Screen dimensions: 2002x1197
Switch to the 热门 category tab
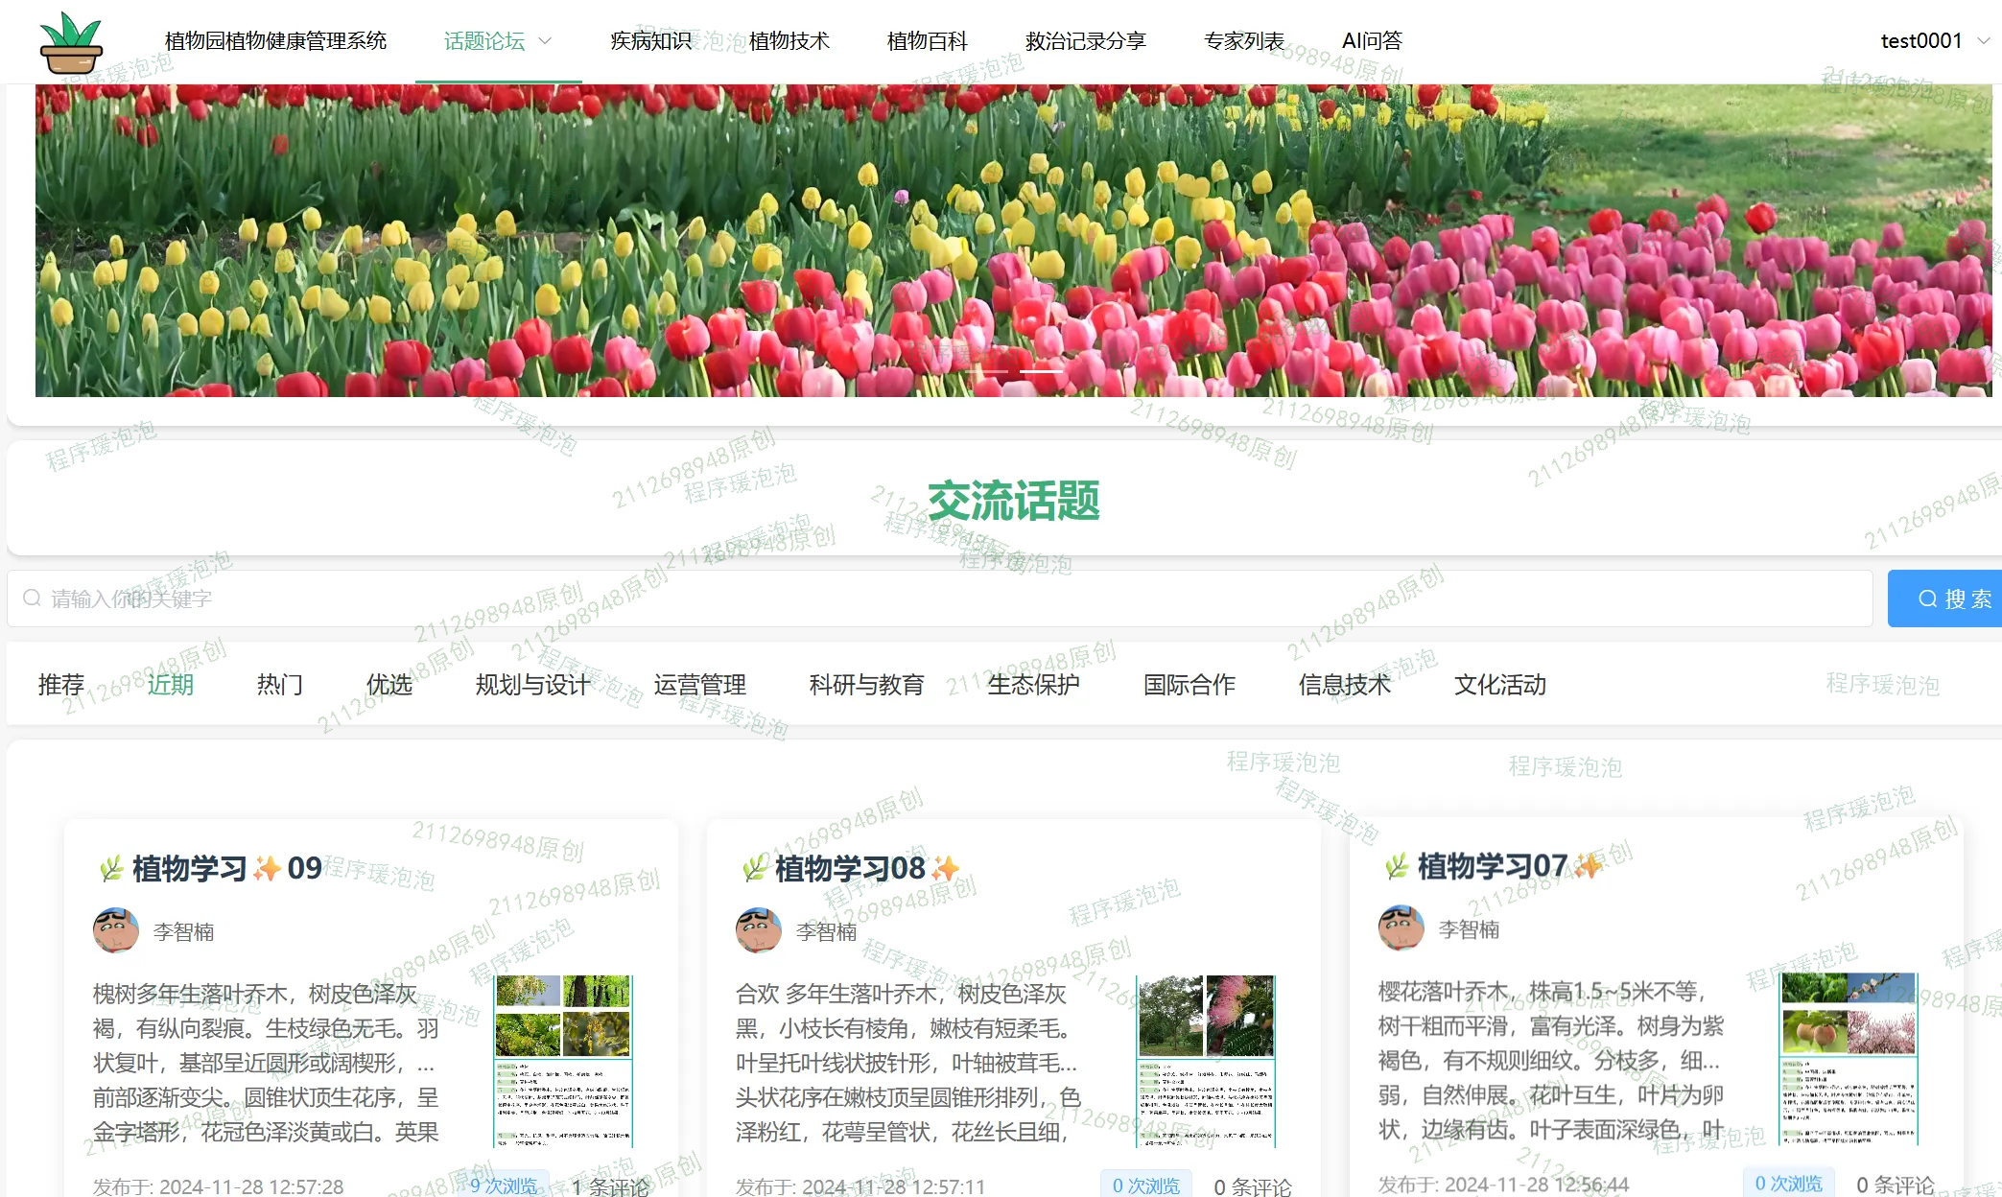point(280,685)
